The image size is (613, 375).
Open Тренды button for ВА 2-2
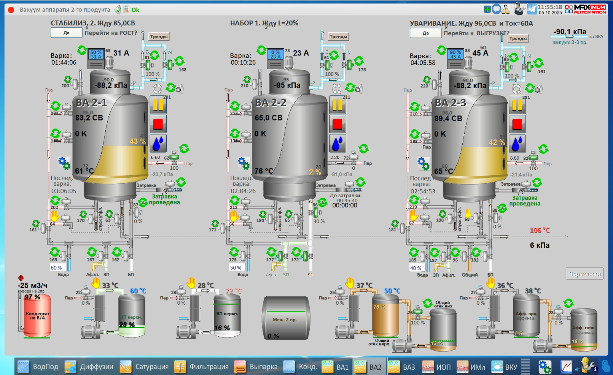(x=338, y=37)
